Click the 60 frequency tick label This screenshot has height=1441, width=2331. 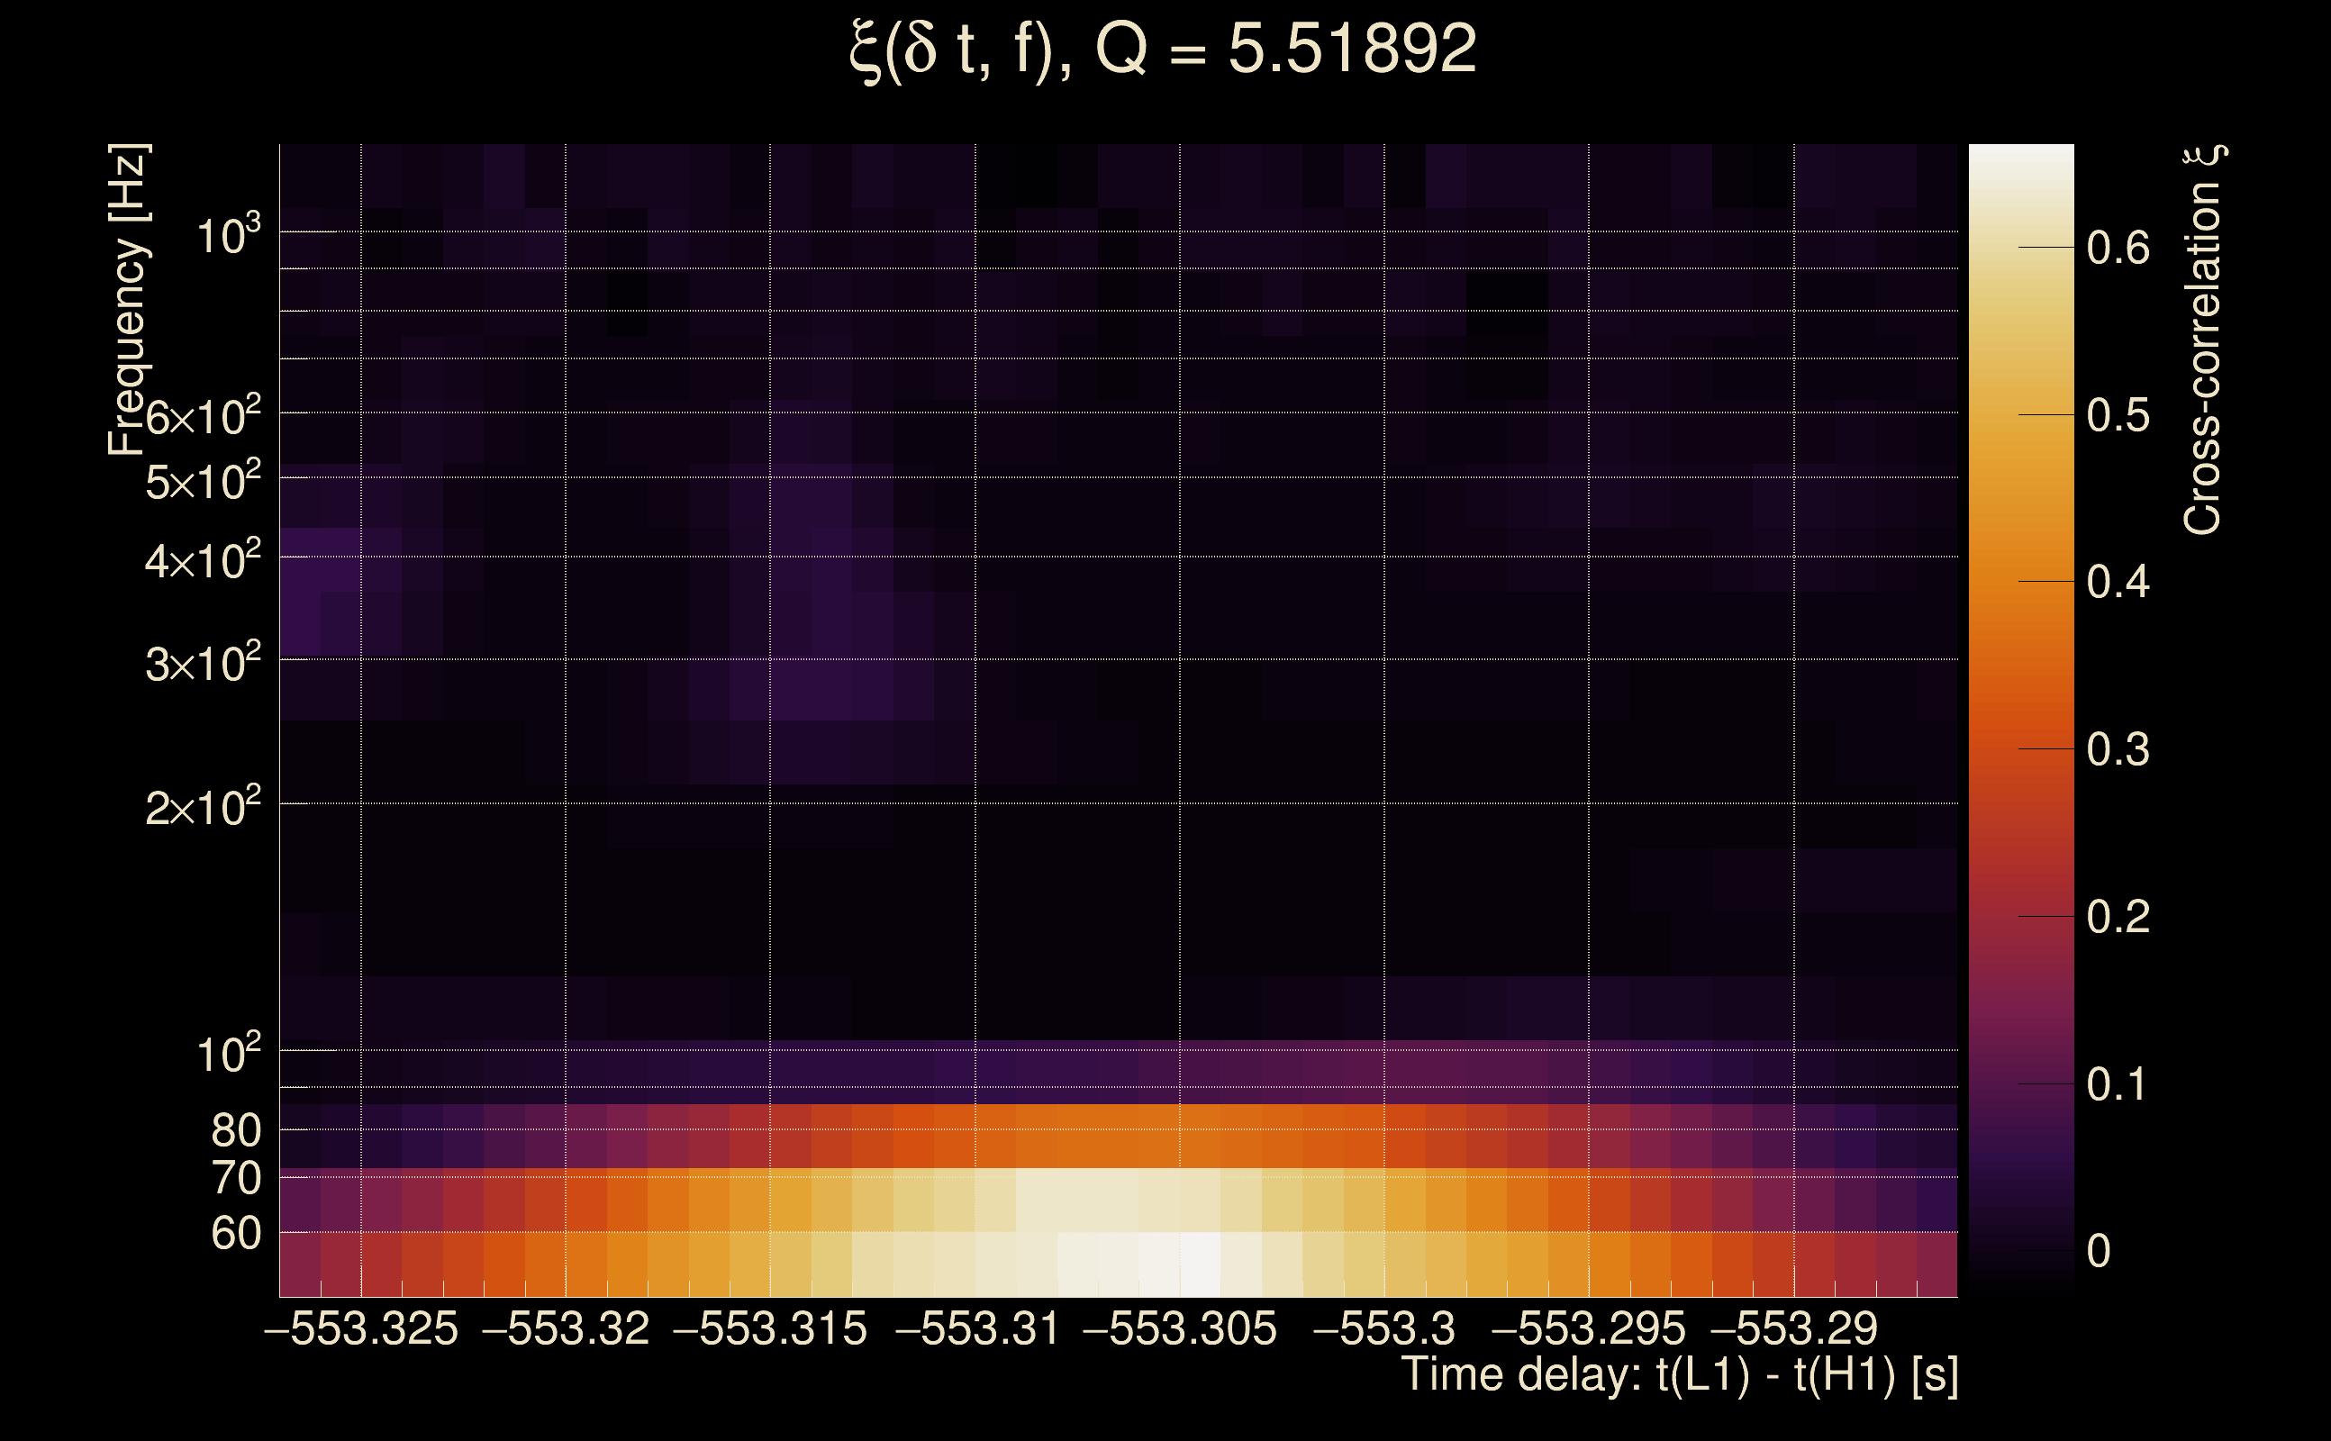[235, 1233]
